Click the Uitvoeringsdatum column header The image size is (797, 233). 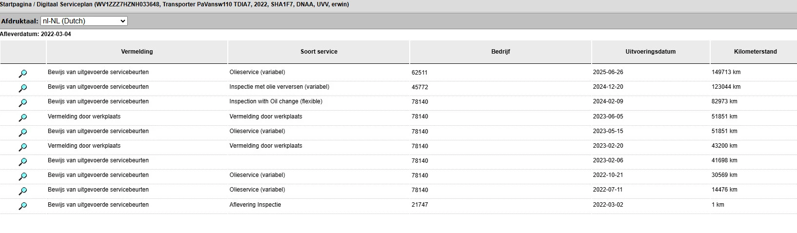[x=651, y=52]
